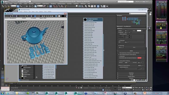Open the Customize menu
Screen dimensions: 169x95
[x=76, y=4]
